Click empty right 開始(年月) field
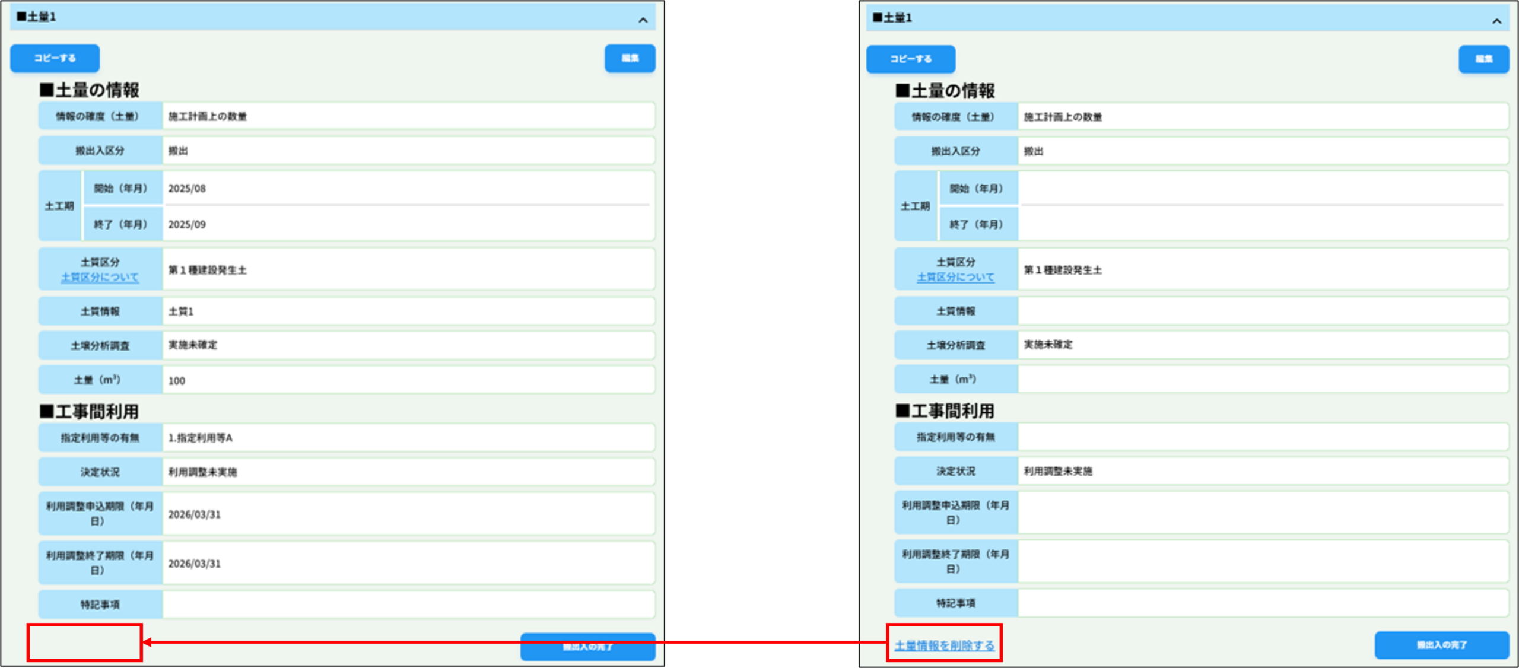 click(1263, 188)
